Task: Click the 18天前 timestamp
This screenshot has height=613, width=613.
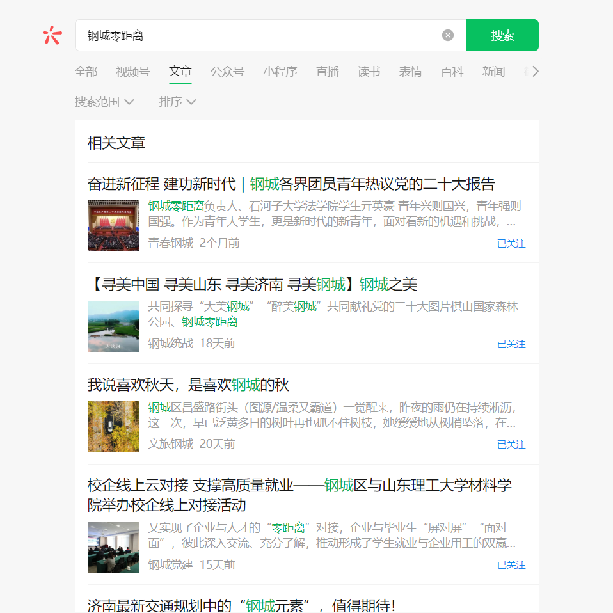Action: 218,343
